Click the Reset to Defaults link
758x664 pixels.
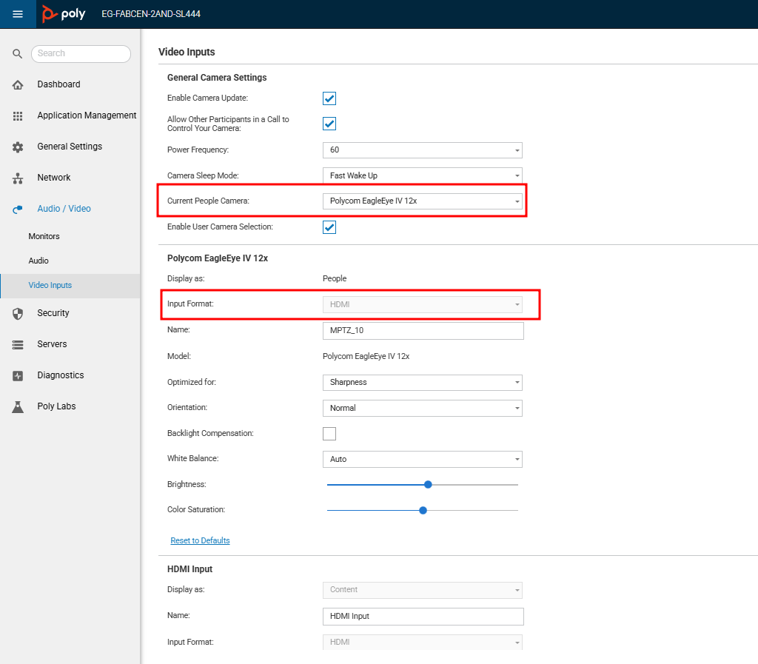click(x=200, y=540)
